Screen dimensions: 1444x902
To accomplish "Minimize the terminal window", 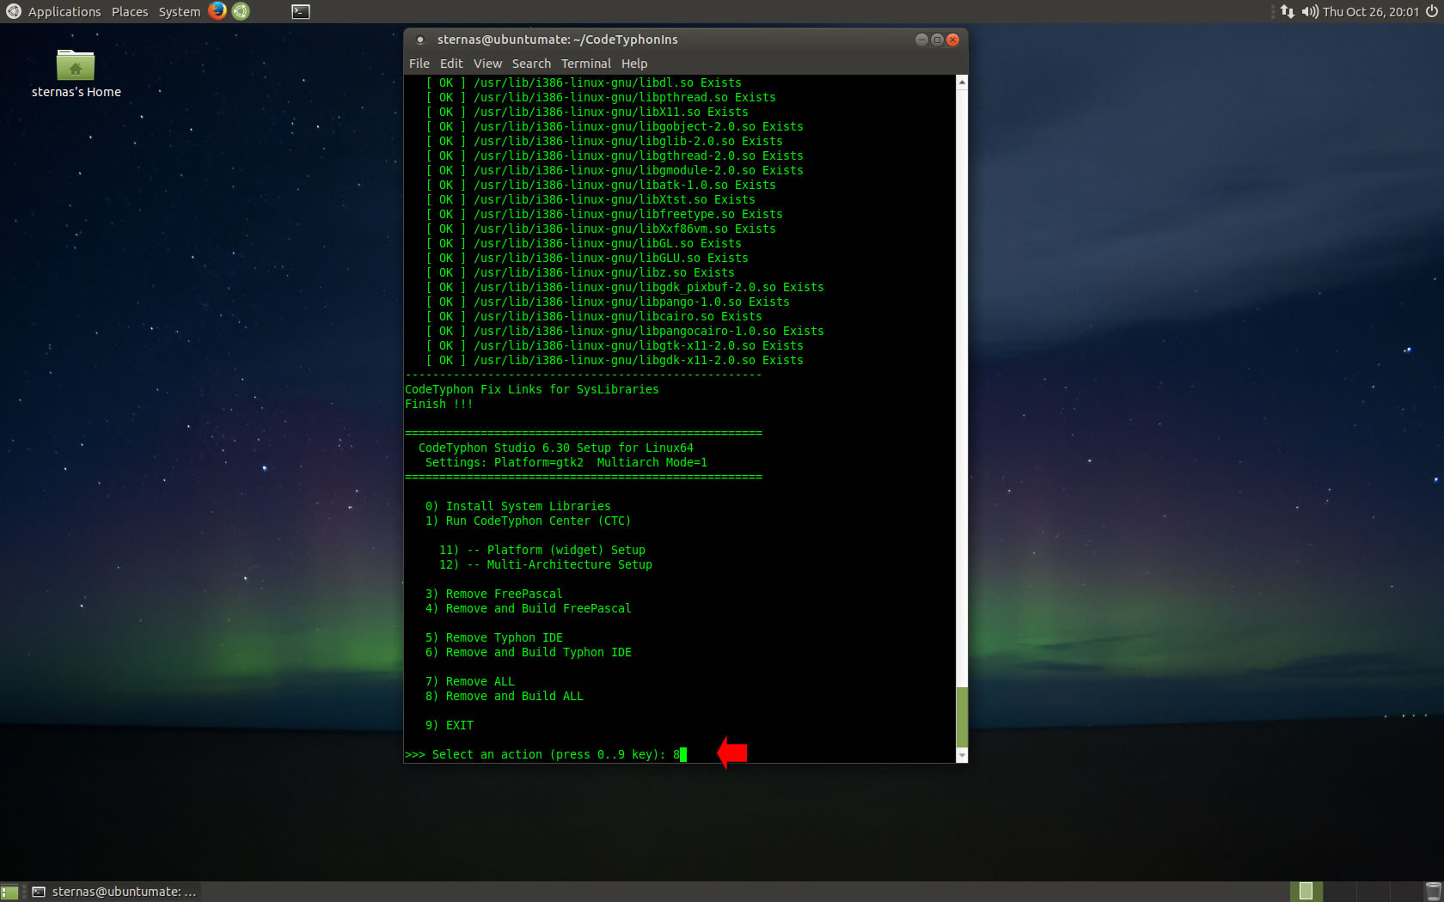I will (921, 40).
